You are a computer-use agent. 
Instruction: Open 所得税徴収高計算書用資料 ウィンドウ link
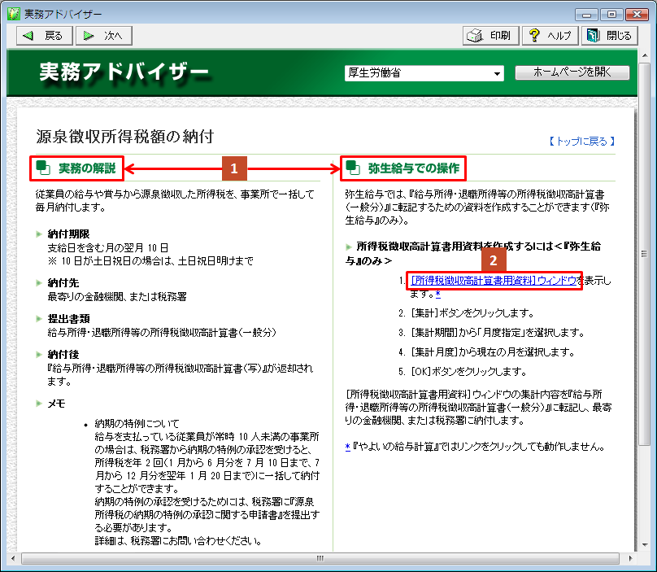click(494, 281)
